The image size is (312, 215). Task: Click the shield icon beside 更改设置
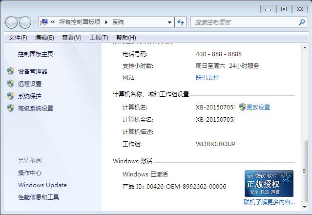[x=242, y=107]
